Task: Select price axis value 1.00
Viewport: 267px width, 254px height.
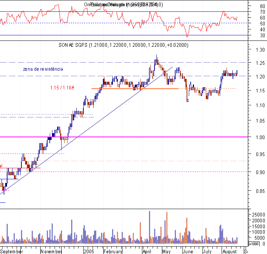Action: pos(260,137)
